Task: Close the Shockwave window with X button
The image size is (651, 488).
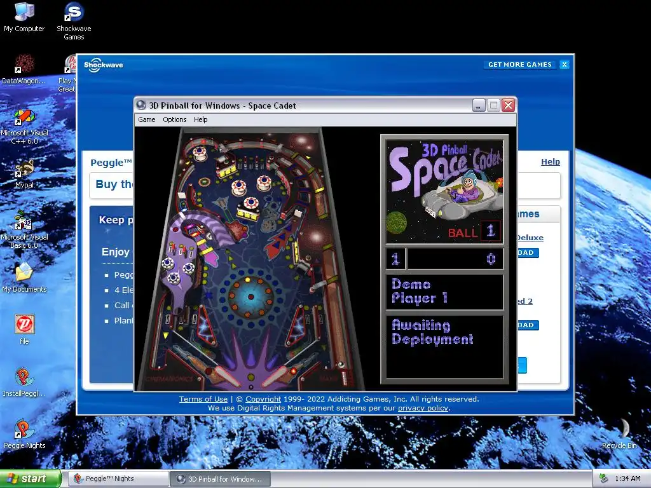Action: [x=565, y=64]
